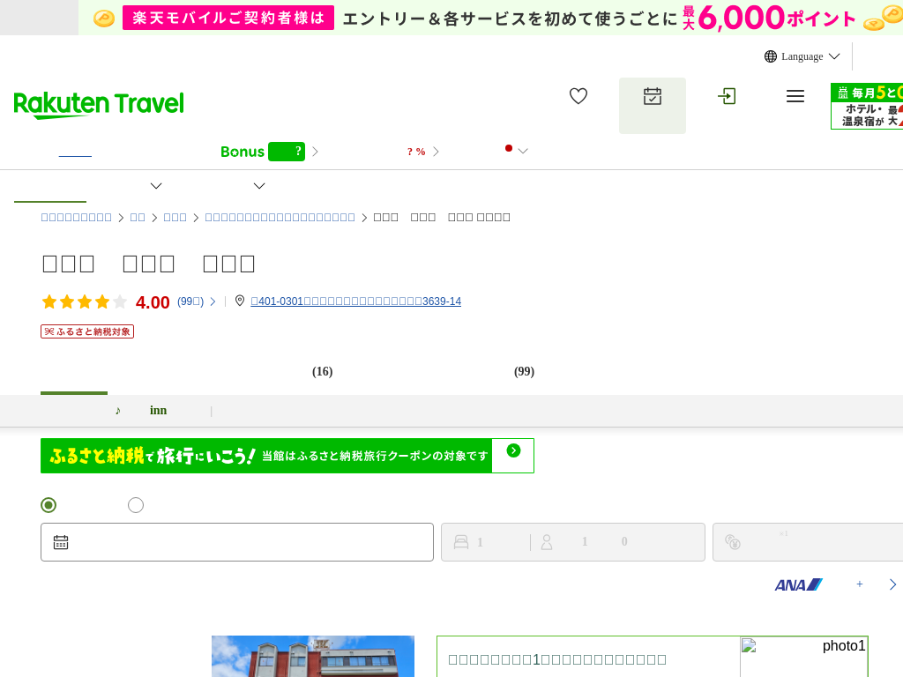Expand the first chevron in the sub-navigation
Image resolution: width=903 pixels, height=677 pixels.
(x=156, y=186)
